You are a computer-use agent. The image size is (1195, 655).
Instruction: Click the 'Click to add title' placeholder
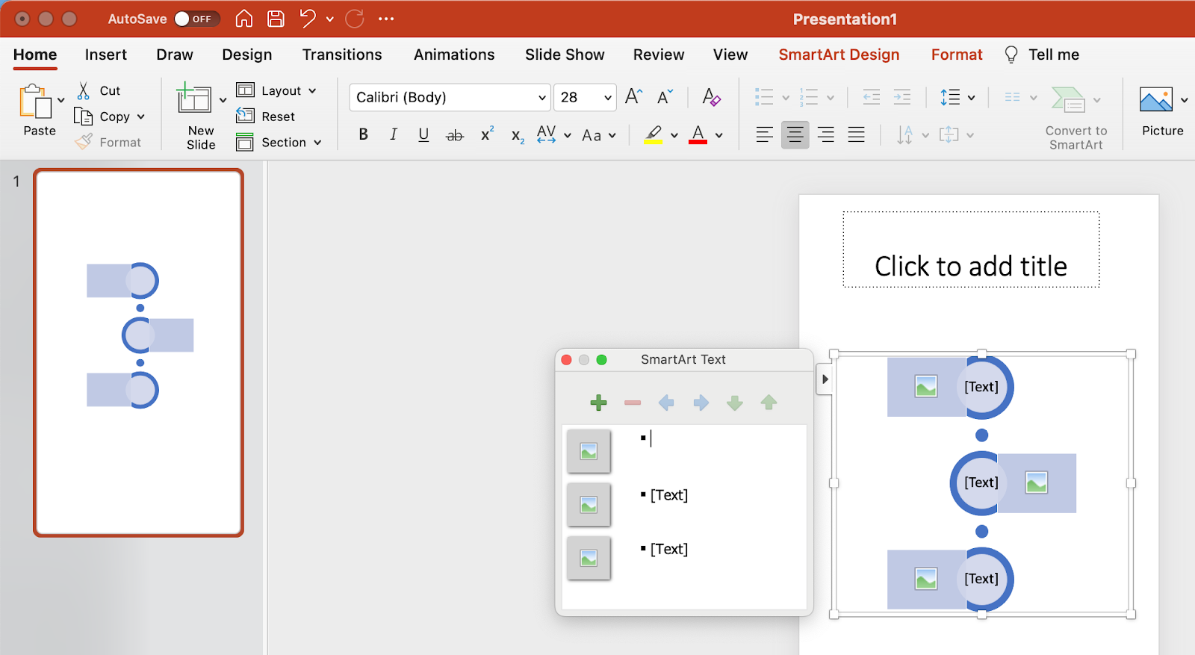(x=971, y=250)
